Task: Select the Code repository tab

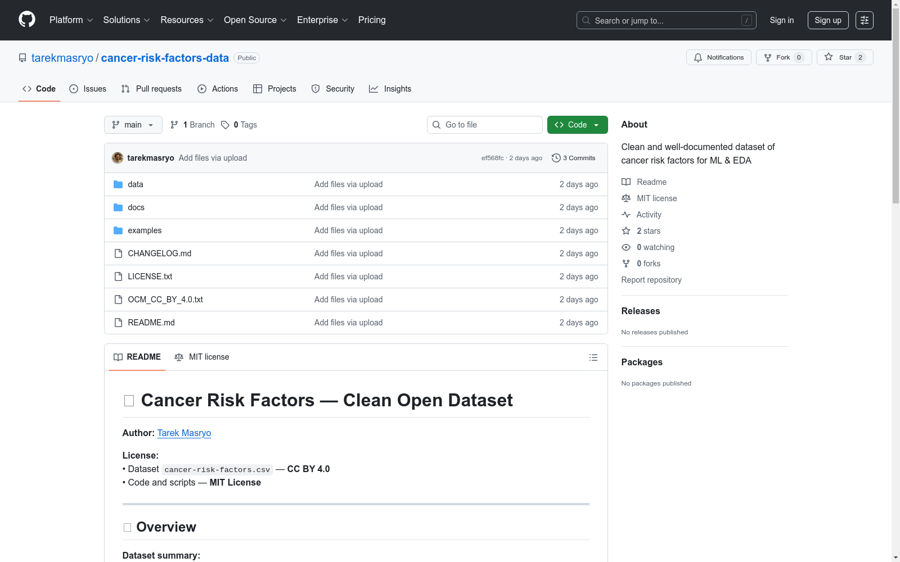Action: coord(39,89)
